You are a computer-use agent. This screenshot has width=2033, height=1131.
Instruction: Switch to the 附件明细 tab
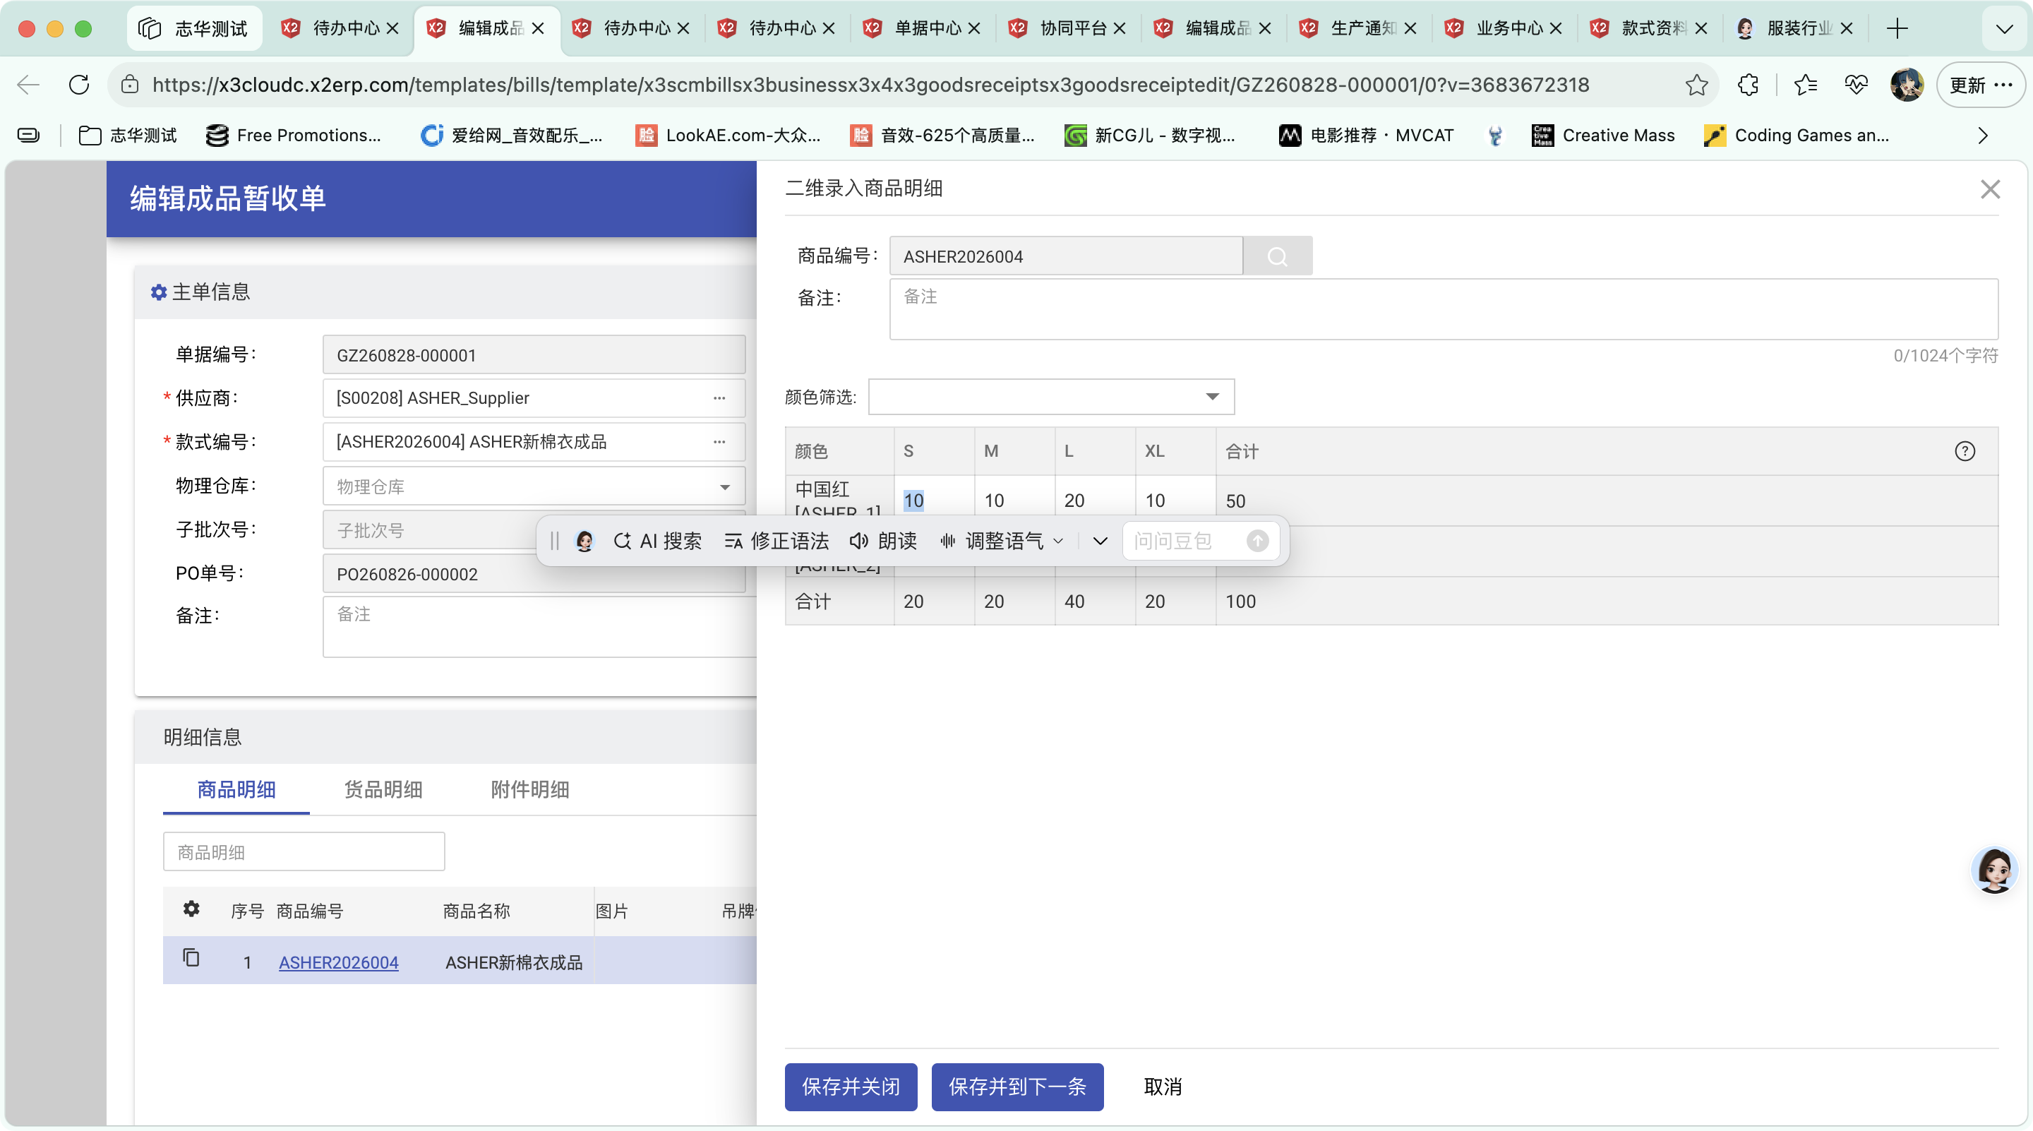tap(529, 790)
